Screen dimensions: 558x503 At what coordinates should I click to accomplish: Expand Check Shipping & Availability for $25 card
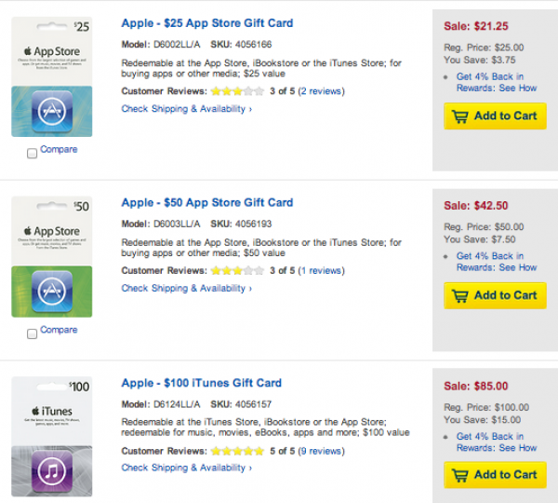click(x=186, y=109)
